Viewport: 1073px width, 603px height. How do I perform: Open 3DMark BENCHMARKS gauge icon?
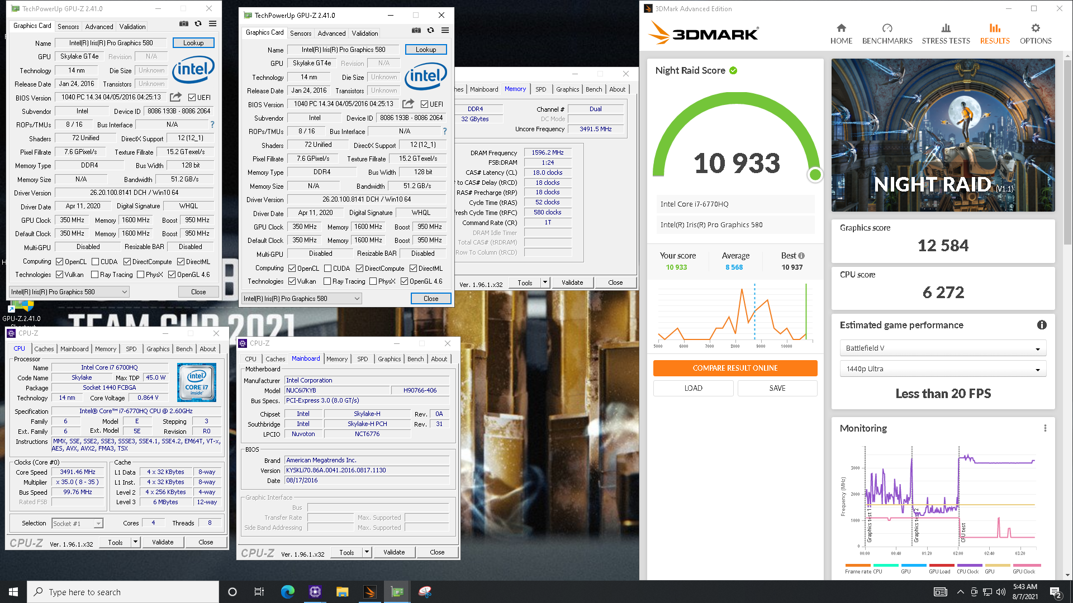click(887, 28)
